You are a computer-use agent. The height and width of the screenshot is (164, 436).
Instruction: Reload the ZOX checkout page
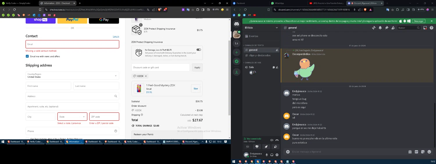tap(15, 10)
